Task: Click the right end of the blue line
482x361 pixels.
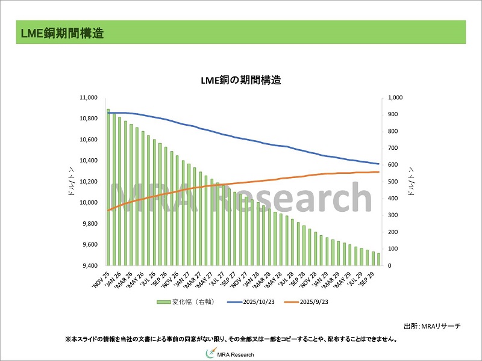Action: pyautogui.click(x=378, y=164)
